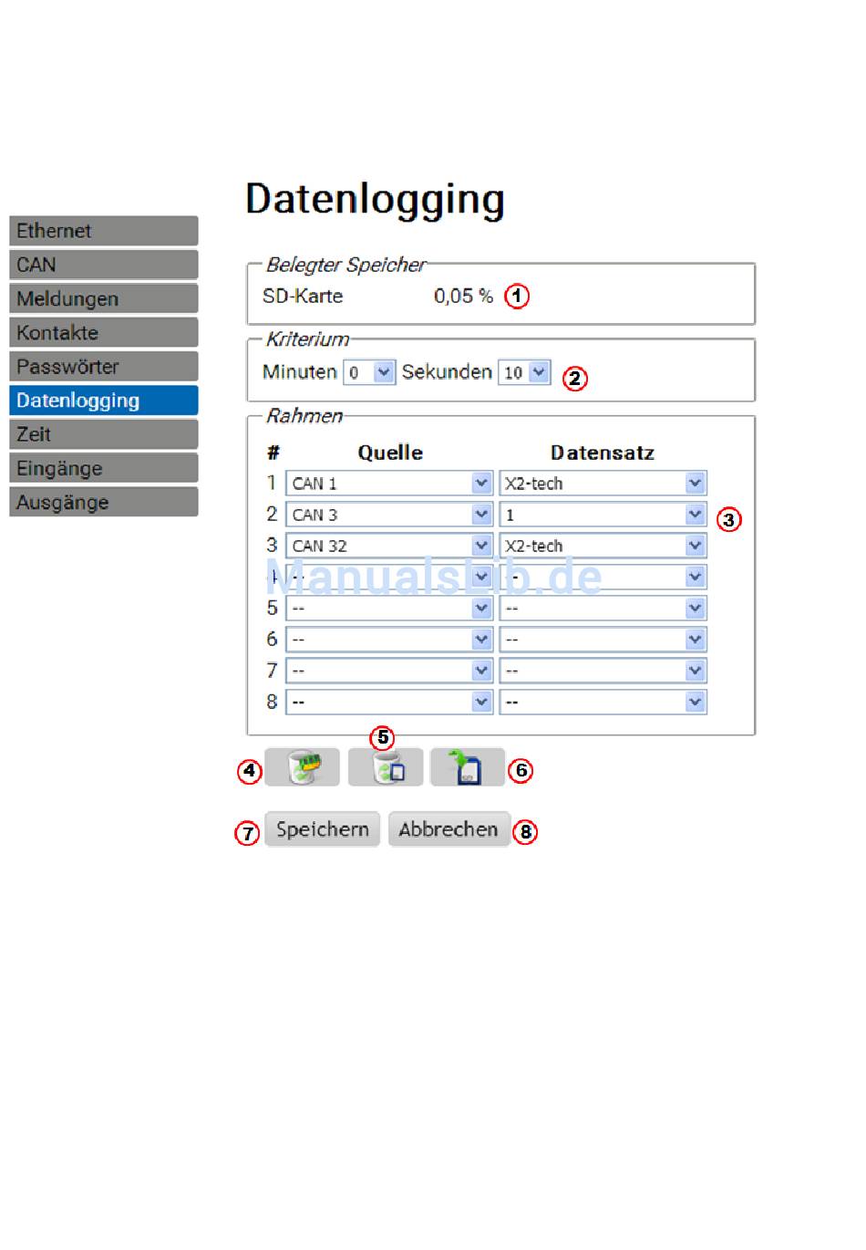Go to Eingänge section

tap(104, 468)
